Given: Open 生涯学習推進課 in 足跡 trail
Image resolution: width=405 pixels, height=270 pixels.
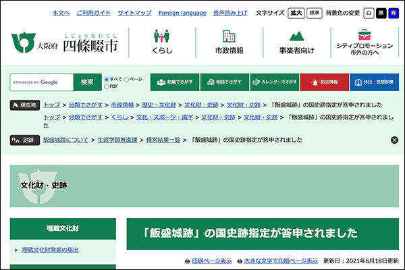Looking at the screenshot, I should click(117, 140).
